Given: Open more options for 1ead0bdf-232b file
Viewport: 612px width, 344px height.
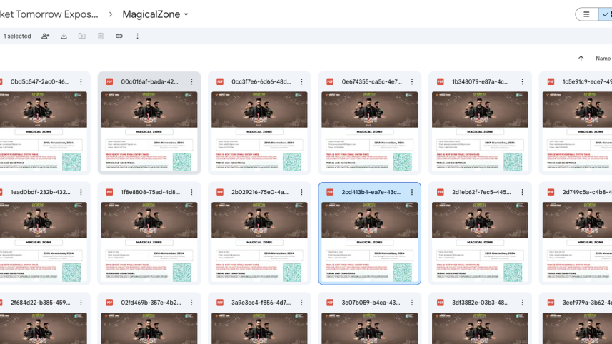Looking at the screenshot, I should 81,192.
